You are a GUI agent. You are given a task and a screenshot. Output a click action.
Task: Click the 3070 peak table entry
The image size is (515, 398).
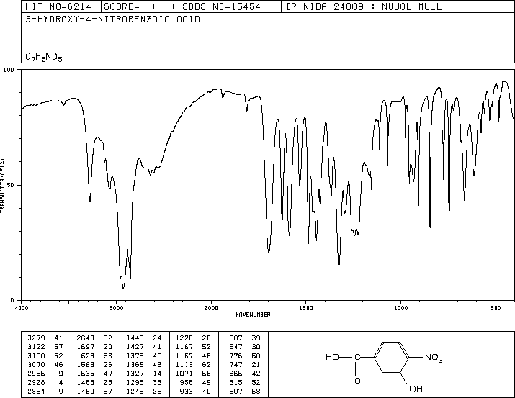pos(45,364)
